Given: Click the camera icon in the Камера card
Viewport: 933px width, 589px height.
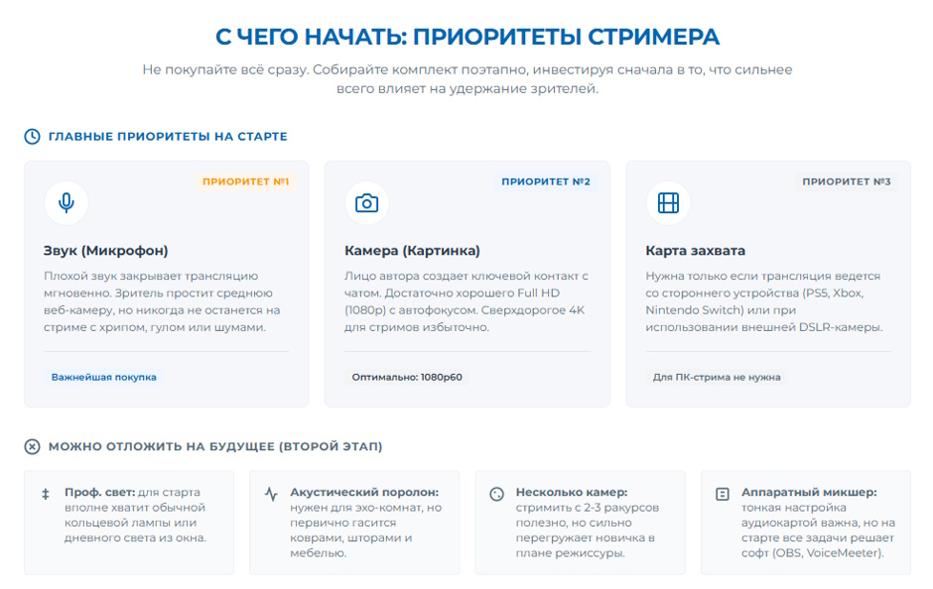Looking at the screenshot, I should [366, 203].
